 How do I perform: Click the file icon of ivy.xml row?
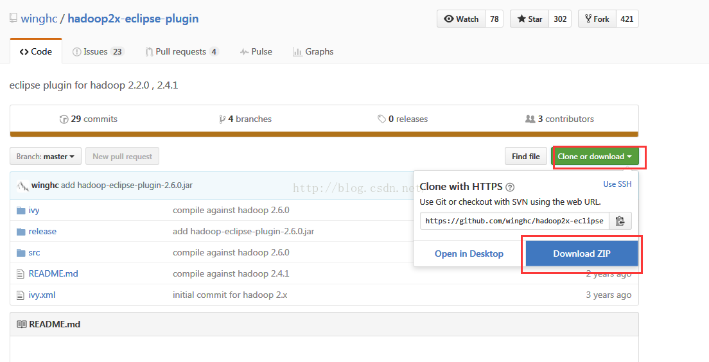click(x=20, y=295)
